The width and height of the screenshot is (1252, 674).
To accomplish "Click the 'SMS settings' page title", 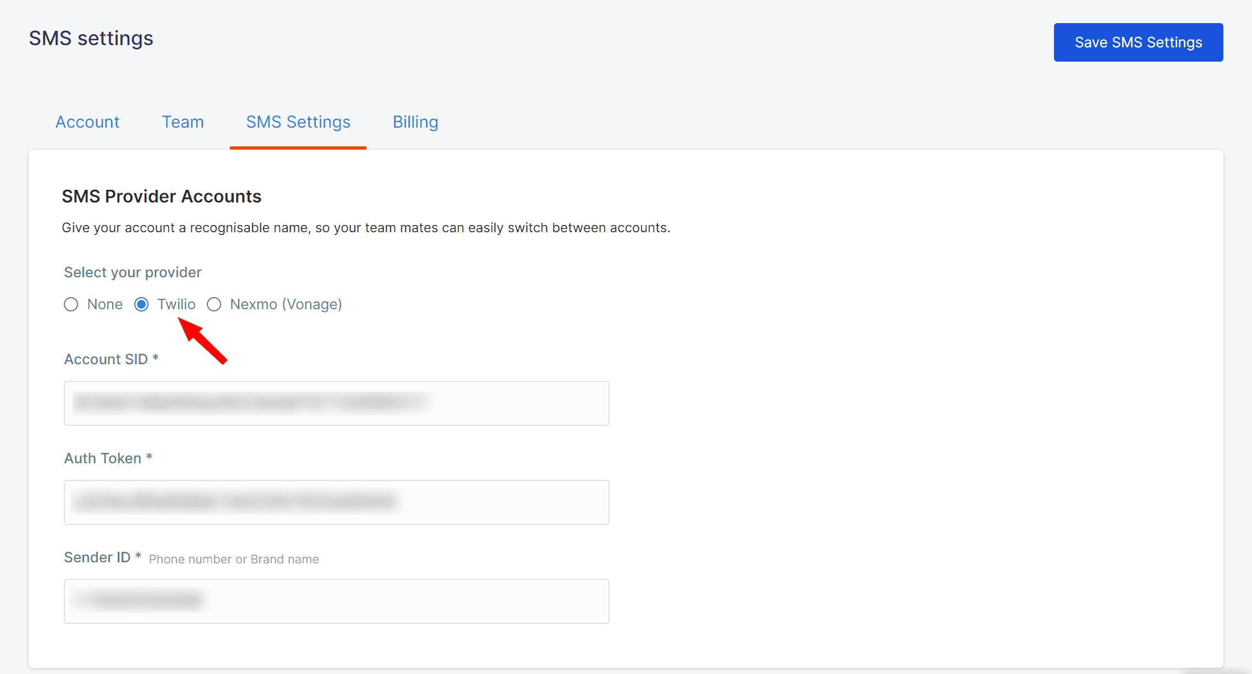I will [x=91, y=39].
